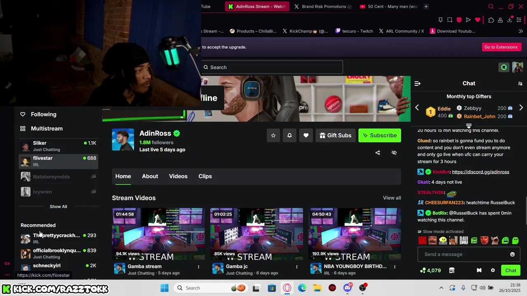527x296 pixels.
Task: Click the star favorite button
Action: click(x=273, y=135)
